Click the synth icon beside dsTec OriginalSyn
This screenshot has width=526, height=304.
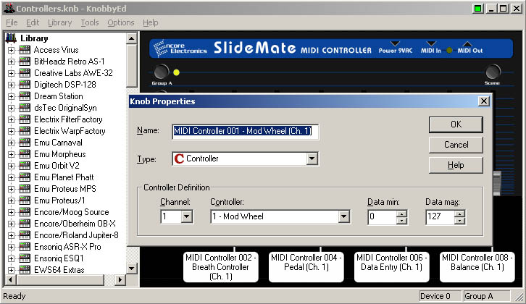click(x=25, y=108)
